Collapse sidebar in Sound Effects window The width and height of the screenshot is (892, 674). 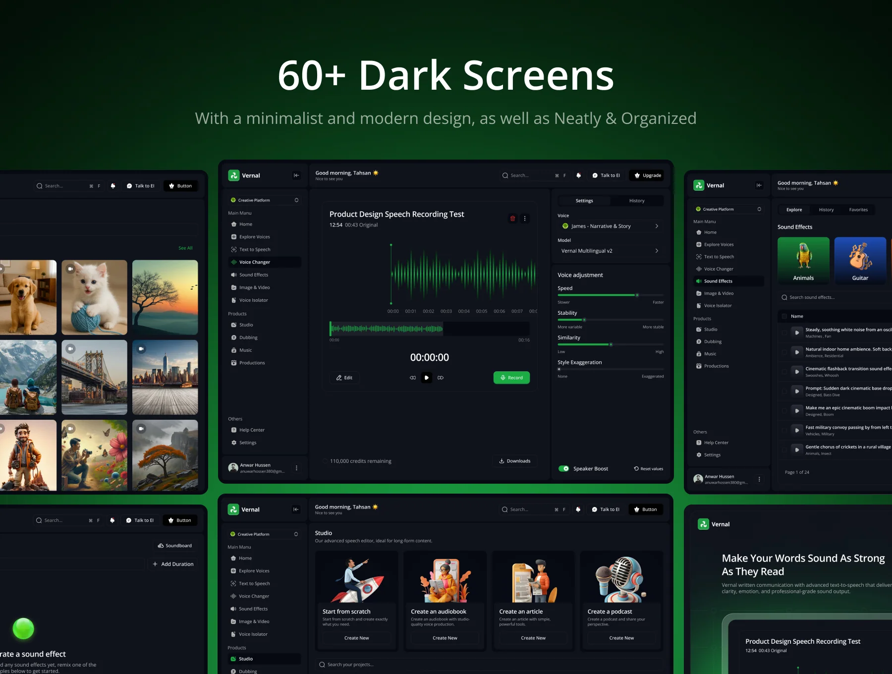click(759, 185)
